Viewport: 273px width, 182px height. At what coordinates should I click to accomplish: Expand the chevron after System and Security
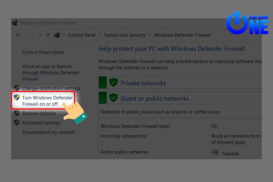tap(150, 35)
